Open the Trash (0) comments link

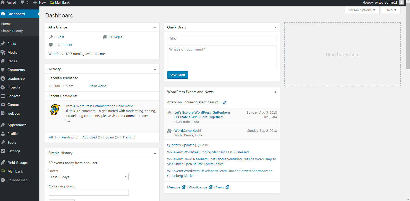coord(129,137)
